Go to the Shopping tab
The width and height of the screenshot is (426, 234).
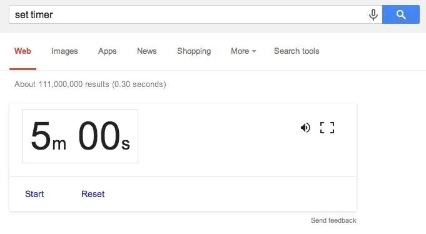click(194, 51)
